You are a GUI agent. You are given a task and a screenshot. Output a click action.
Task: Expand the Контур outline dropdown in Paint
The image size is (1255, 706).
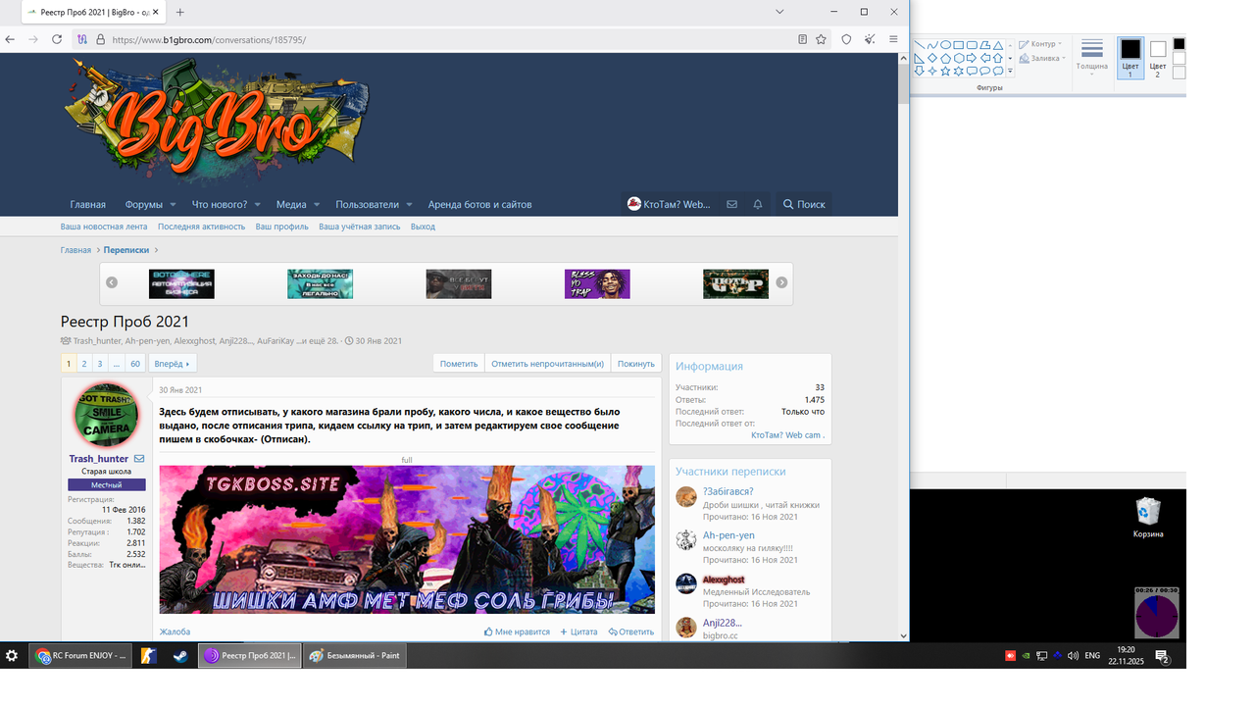(1060, 44)
